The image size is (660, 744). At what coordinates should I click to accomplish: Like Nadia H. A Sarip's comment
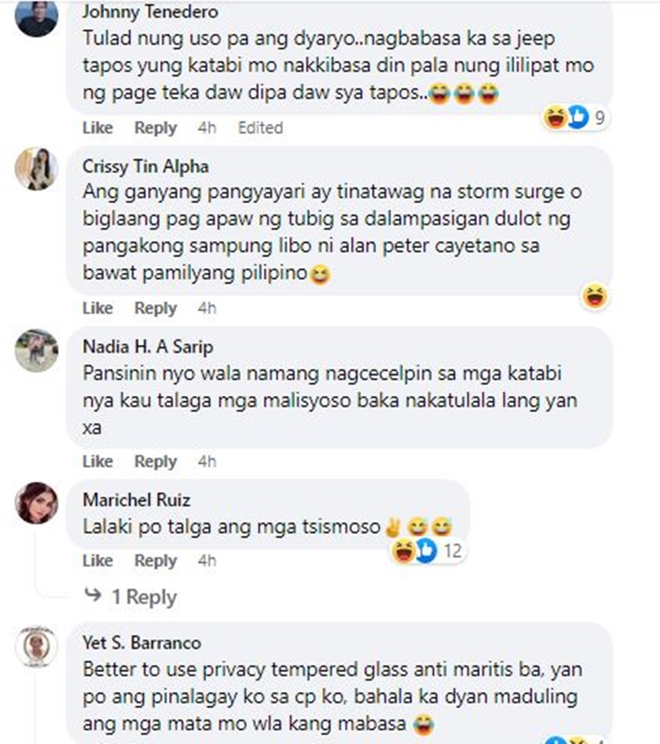point(98,461)
